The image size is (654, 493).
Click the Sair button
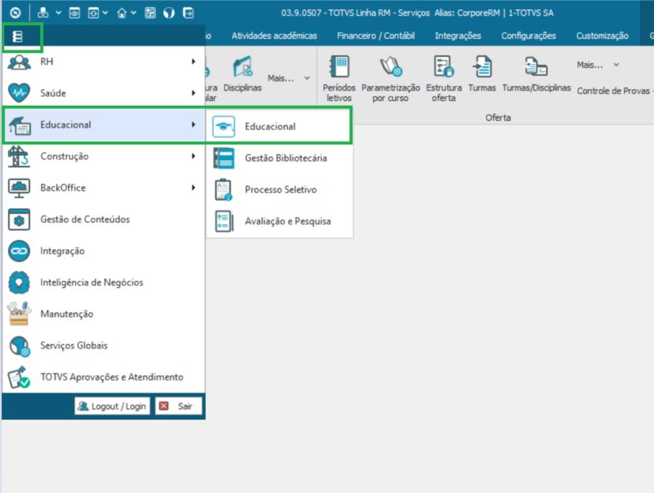[178, 406]
